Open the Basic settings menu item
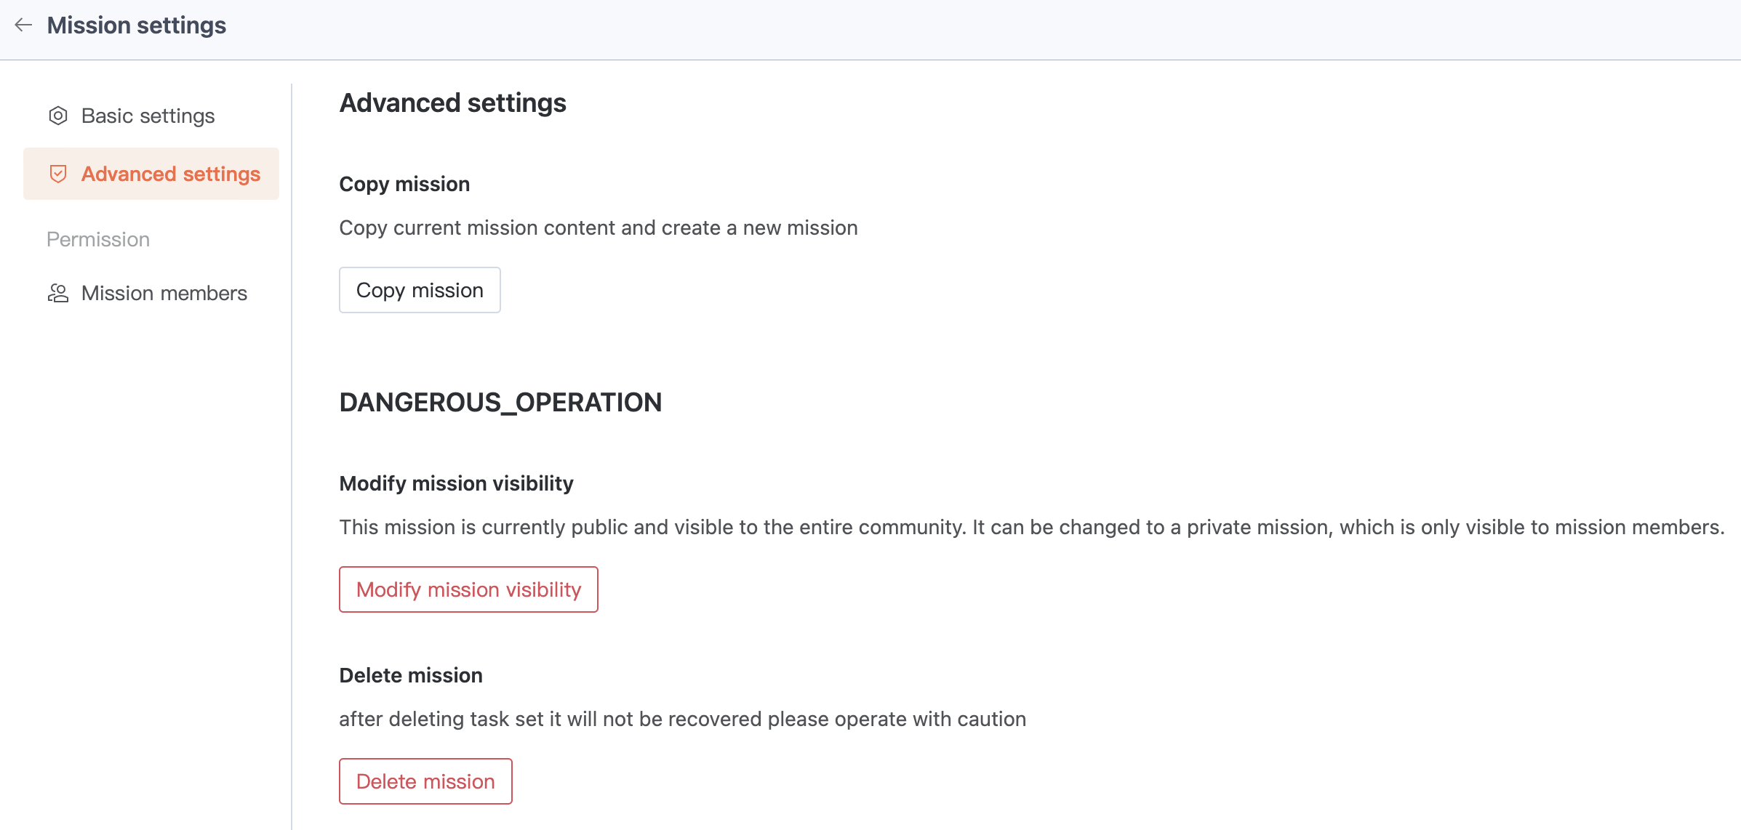Image resolution: width=1741 pixels, height=830 pixels. (x=148, y=116)
